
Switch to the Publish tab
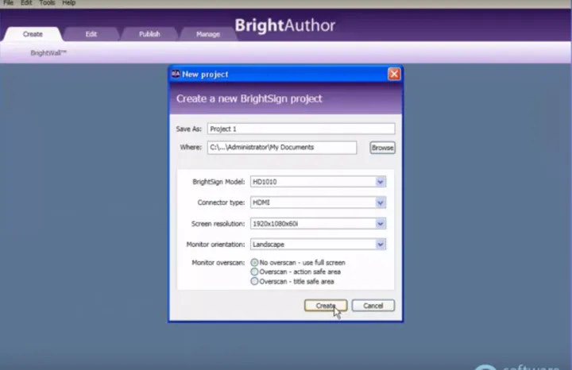point(149,34)
